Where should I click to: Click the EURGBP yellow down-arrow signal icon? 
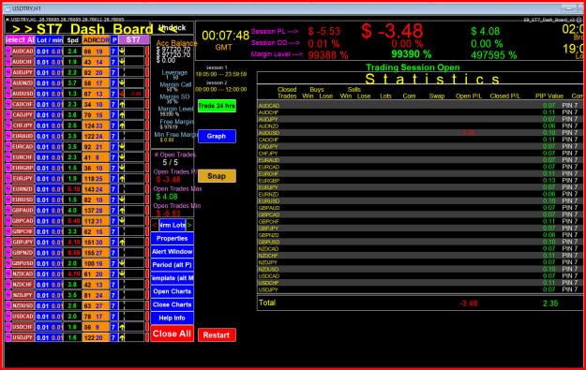click(122, 168)
